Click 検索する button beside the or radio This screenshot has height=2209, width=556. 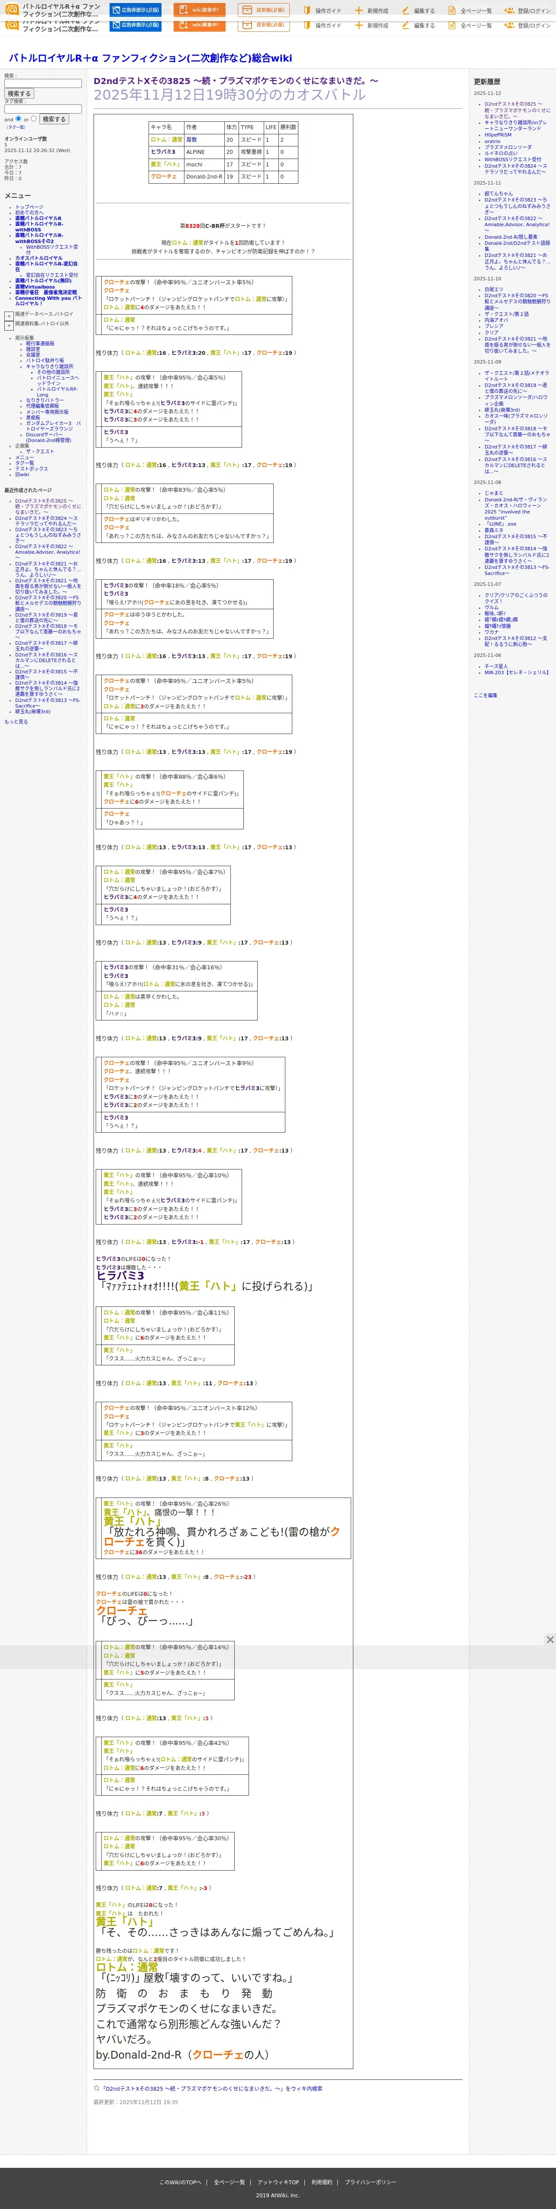tap(54, 119)
